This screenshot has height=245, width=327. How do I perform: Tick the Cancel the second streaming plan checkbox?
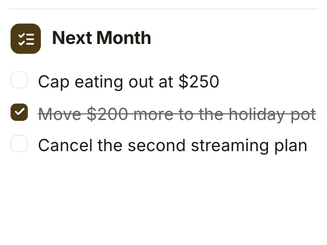click(x=19, y=144)
